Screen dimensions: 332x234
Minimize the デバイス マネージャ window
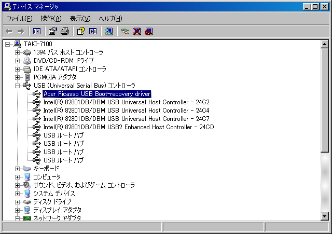pos(307,7)
